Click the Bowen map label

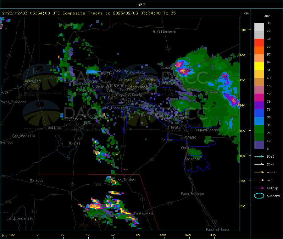coord(209,140)
